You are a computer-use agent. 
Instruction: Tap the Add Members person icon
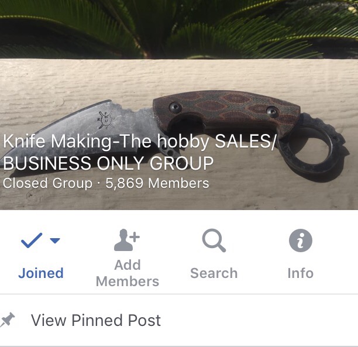127,240
